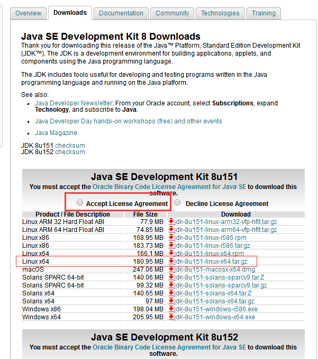
Task: Click download arrow icon for jdk-8u151-linux-x64.tar.gz
Action: coord(171,262)
